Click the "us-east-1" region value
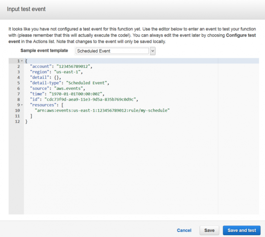 67,72
